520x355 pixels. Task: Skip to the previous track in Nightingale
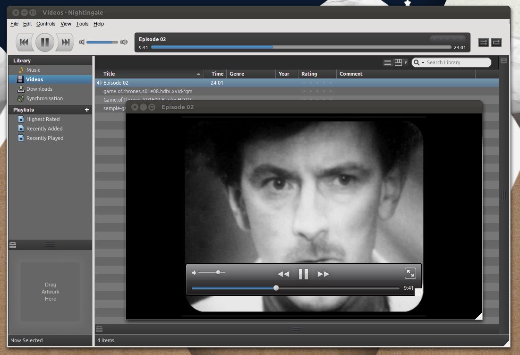coord(24,42)
